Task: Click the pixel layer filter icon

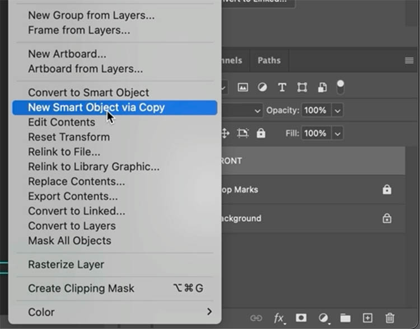Action: pos(242,87)
